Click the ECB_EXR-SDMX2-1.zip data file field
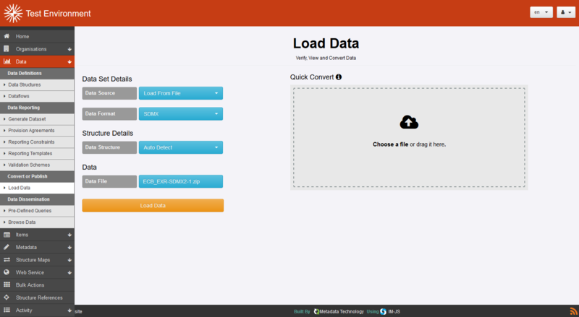The image size is (579, 317). [180, 181]
